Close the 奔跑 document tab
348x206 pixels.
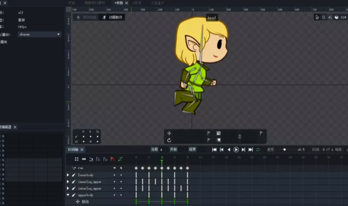coord(127,3)
